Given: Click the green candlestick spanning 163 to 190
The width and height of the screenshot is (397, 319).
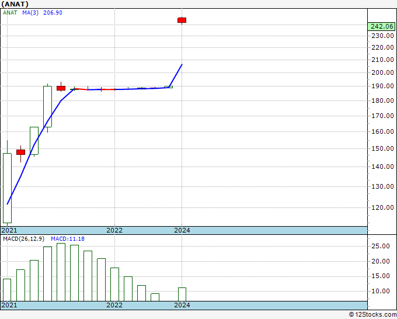Looking at the screenshot, I should pyautogui.click(x=48, y=107).
